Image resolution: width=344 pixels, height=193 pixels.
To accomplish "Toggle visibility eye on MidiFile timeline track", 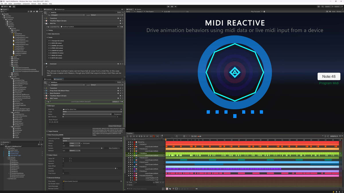I will coord(129,142).
